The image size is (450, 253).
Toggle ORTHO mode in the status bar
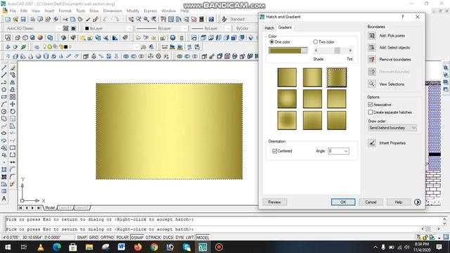tap(107, 238)
